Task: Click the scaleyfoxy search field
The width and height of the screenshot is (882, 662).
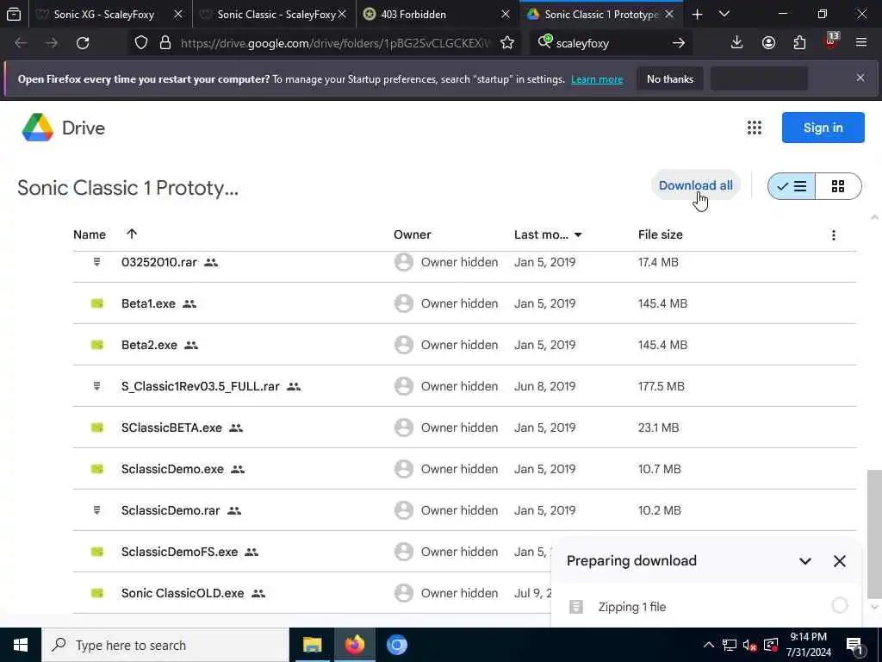Action: 610,43
